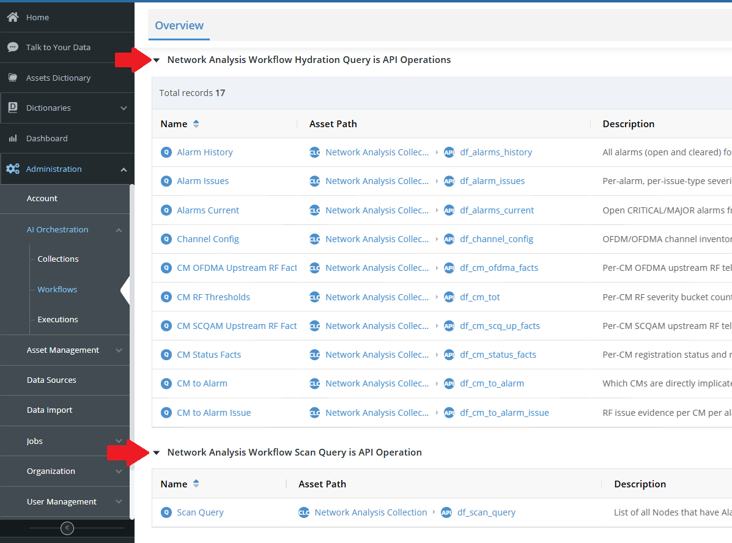Open the df_cm_scq_up_facts API link
Image resolution: width=732 pixels, height=543 pixels.
(500, 326)
